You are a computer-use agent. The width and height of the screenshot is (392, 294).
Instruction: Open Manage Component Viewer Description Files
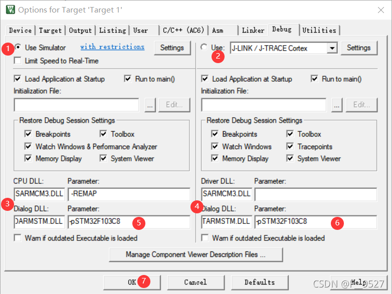click(x=196, y=254)
